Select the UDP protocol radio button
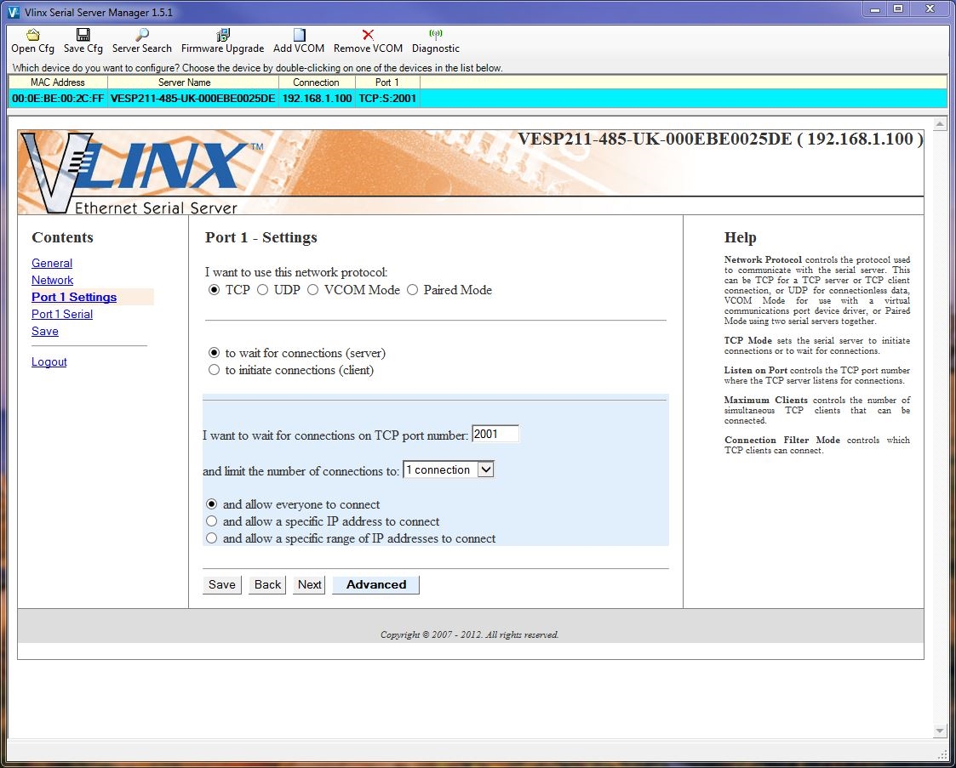The image size is (956, 768). tap(263, 290)
